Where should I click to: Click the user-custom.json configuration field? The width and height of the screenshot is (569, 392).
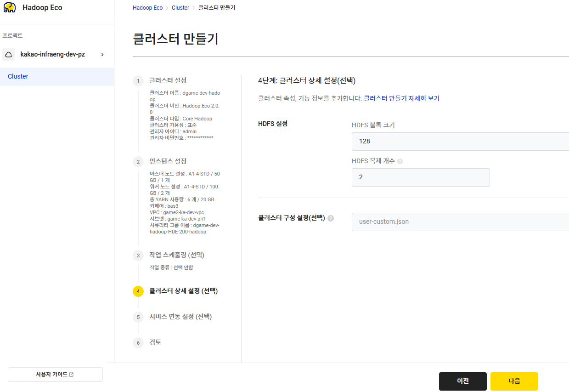coord(436,222)
